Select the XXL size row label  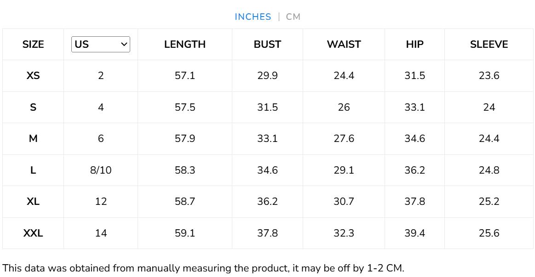click(33, 233)
